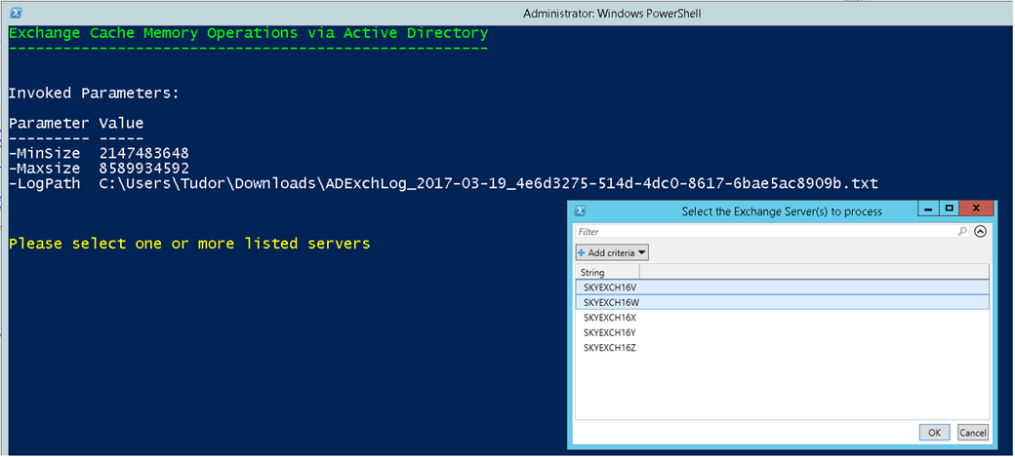Close the Select Exchange Server dialog

(x=977, y=209)
